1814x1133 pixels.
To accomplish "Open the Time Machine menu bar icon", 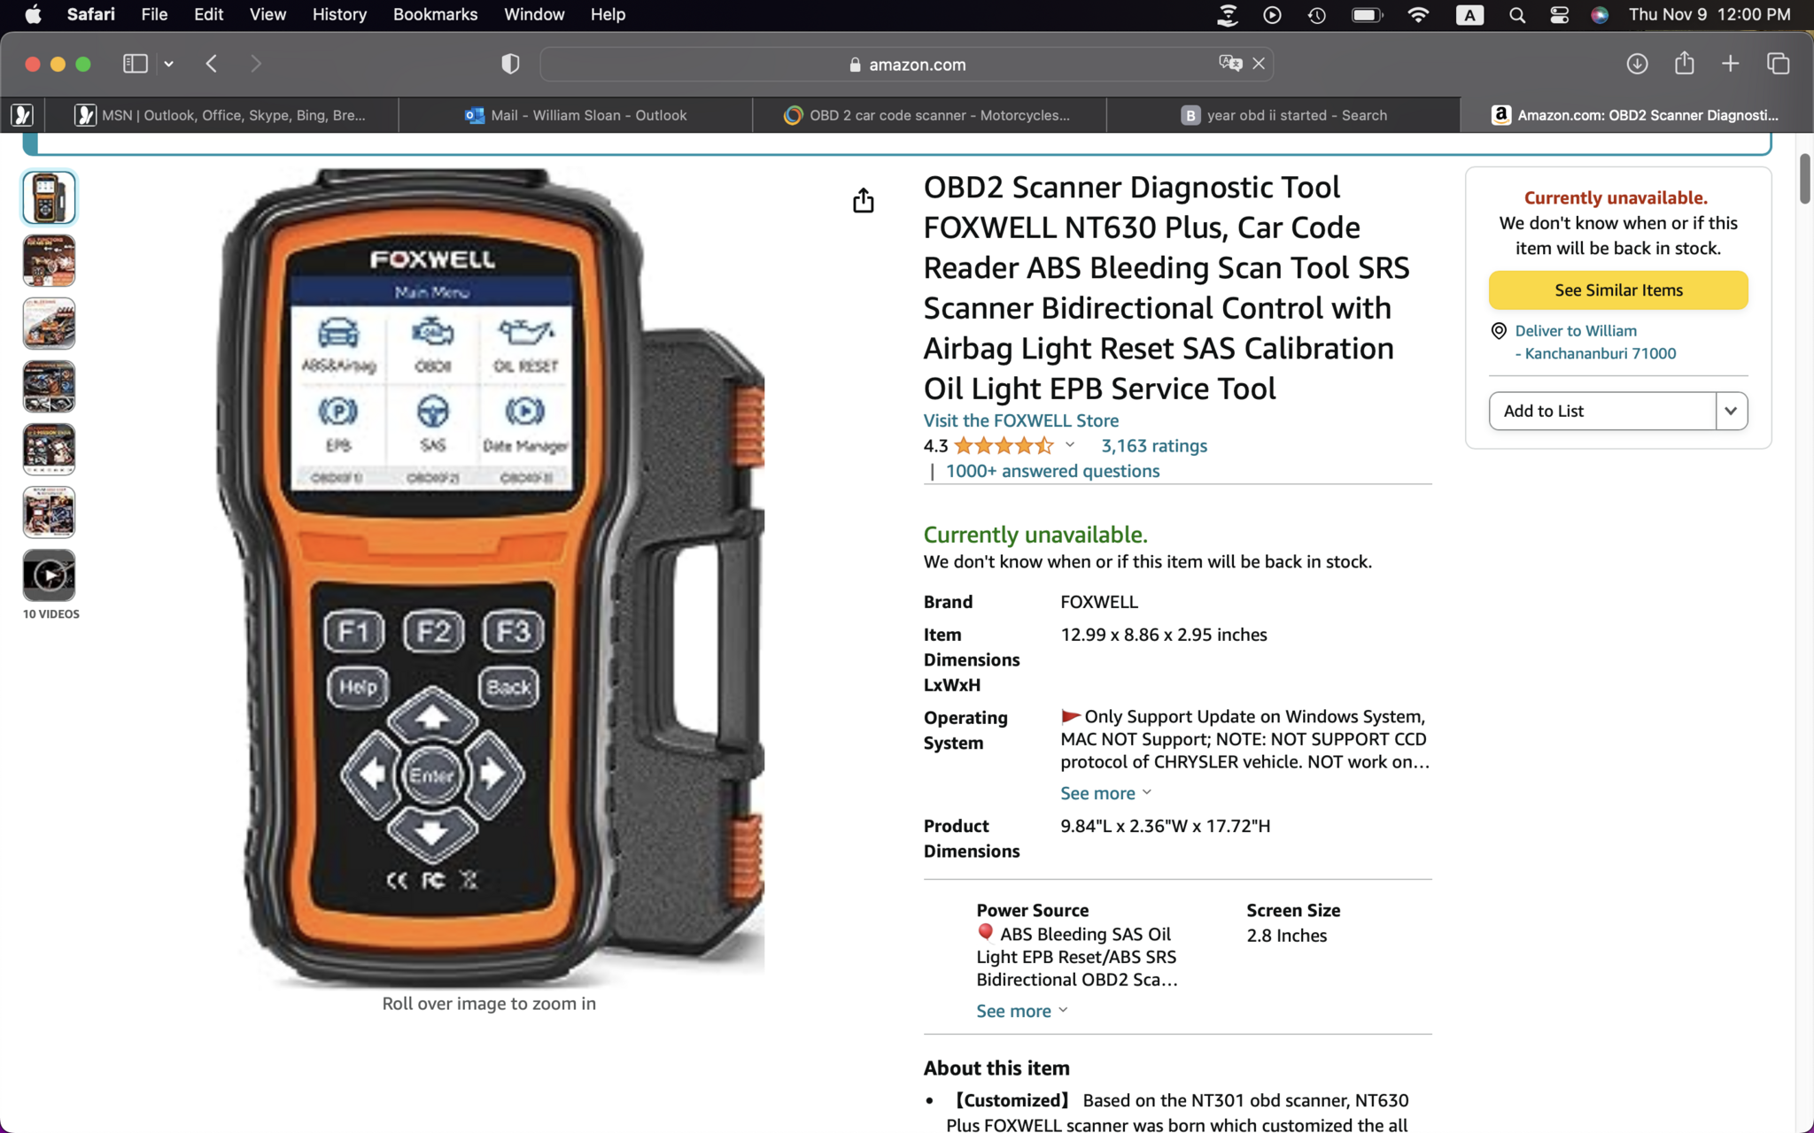I will pyautogui.click(x=1317, y=14).
